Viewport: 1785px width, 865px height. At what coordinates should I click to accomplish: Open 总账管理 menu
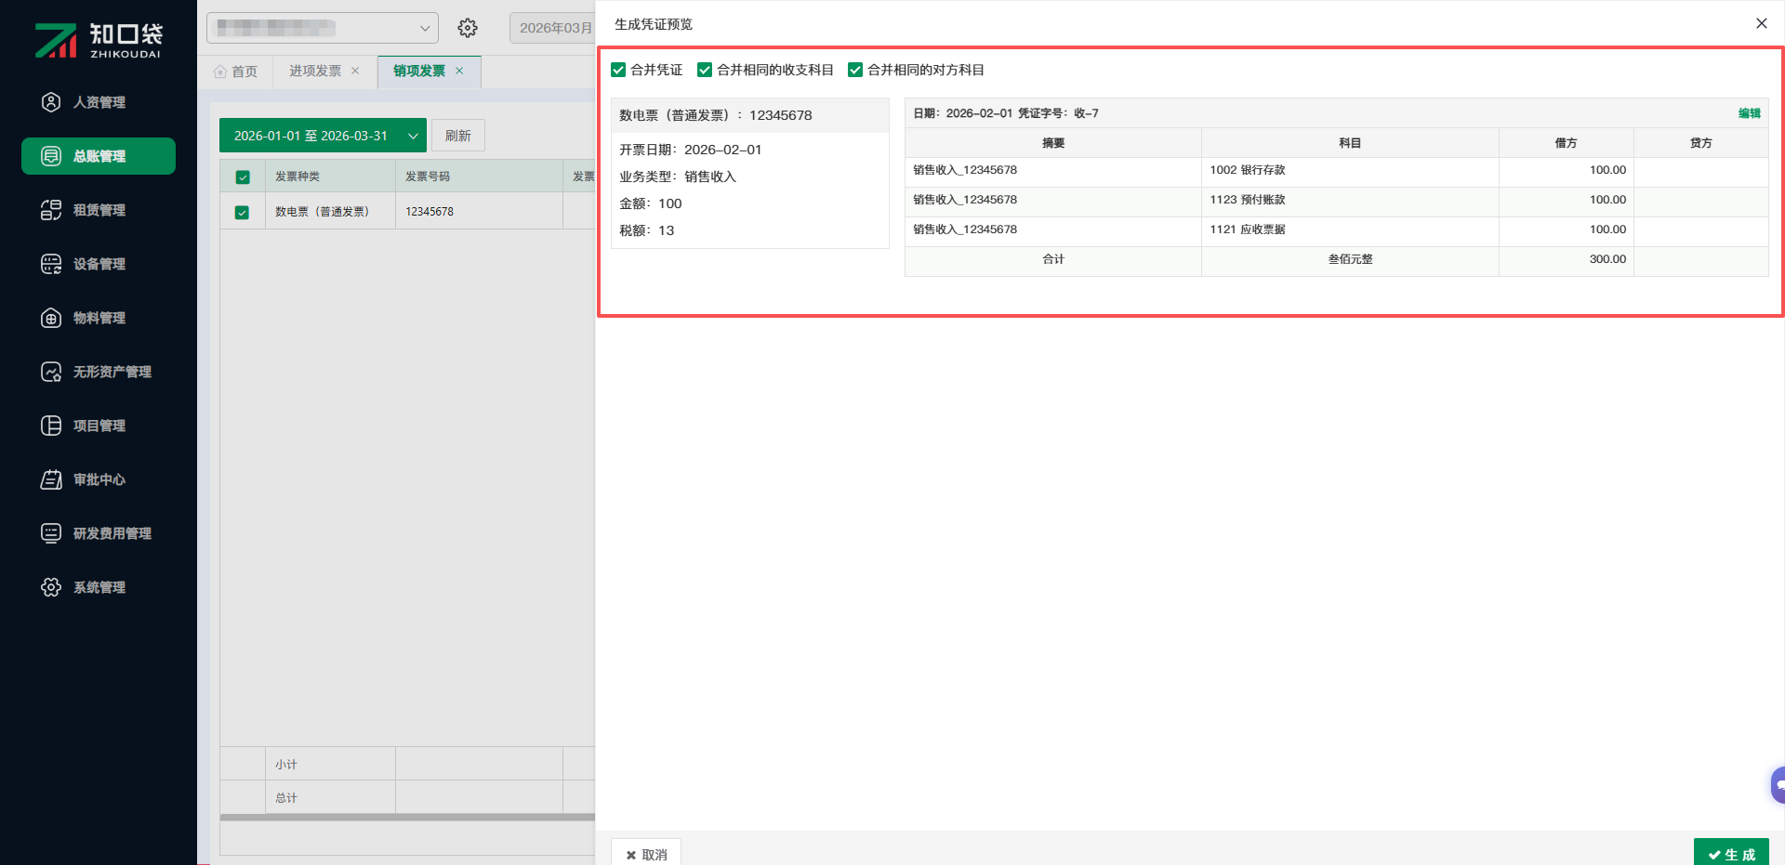[99, 156]
